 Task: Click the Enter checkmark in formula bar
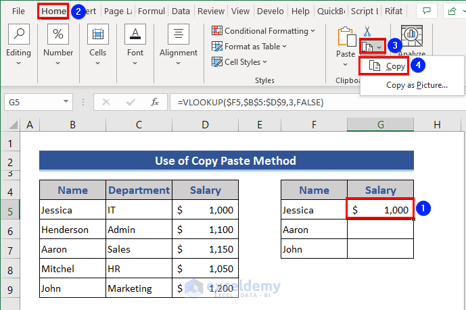131,103
